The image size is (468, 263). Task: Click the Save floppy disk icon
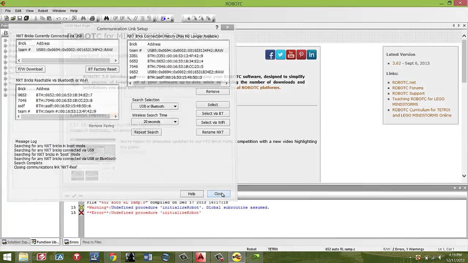coord(20,18)
